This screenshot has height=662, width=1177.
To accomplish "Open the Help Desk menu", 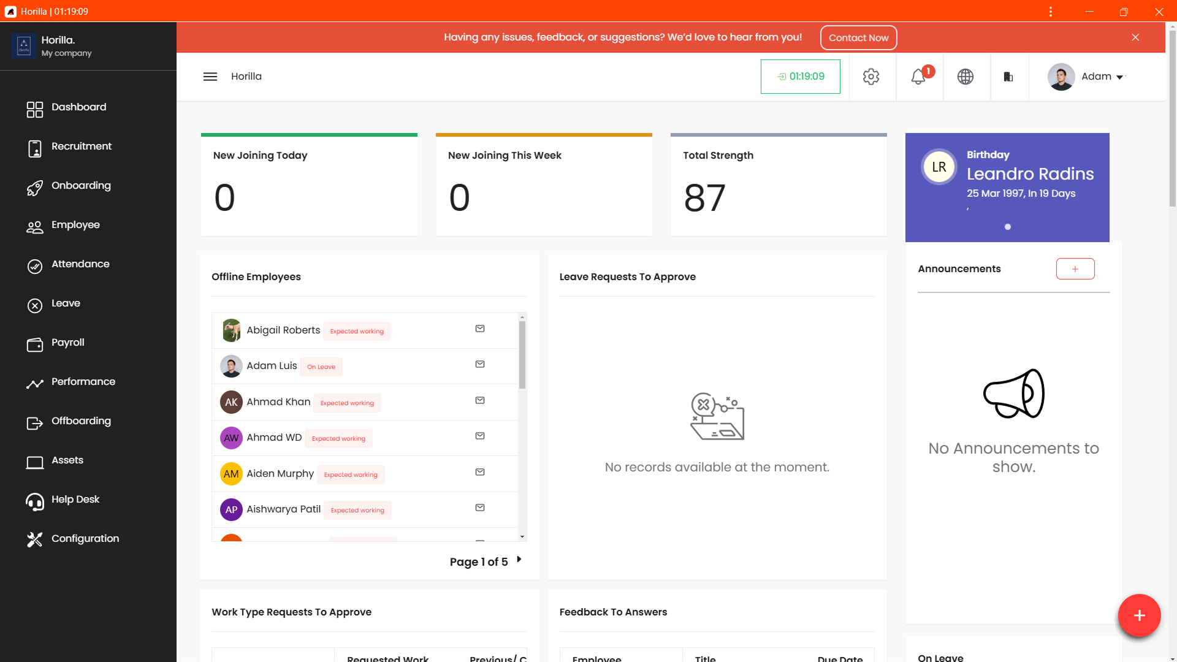I will pyautogui.click(x=75, y=500).
